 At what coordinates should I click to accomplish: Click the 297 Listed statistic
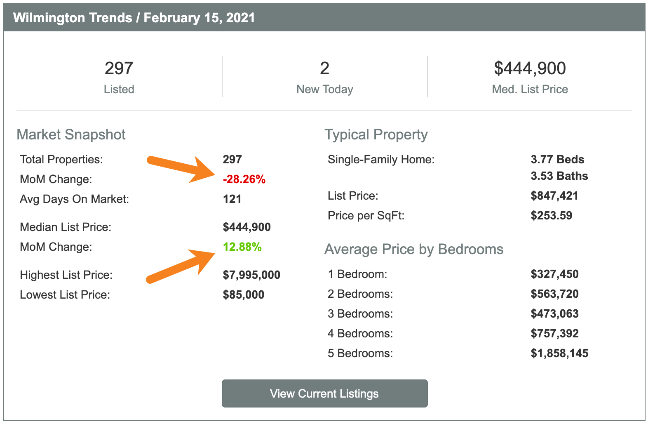(x=119, y=77)
